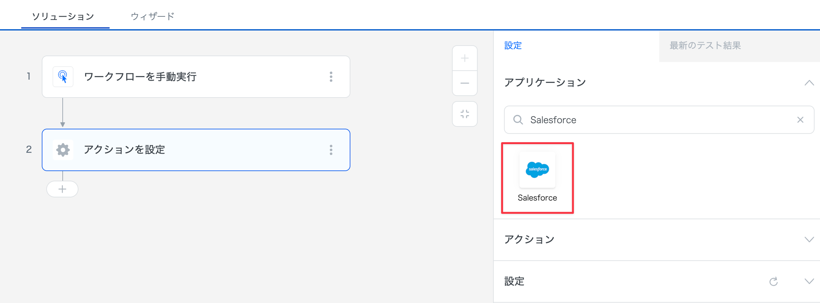Select the ソリューション tab
This screenshot has height=303, width=820.
coord(63,16)
